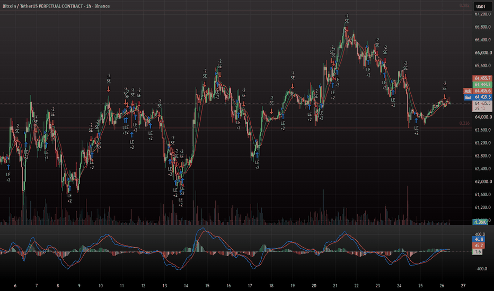Click the 400.0 indicator axis label
Viewport: 494px width, 291px height.
click(x=480, y=234)
